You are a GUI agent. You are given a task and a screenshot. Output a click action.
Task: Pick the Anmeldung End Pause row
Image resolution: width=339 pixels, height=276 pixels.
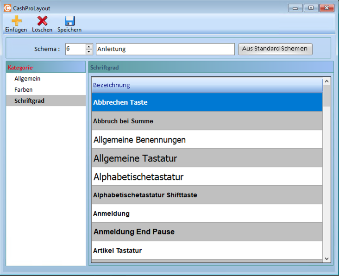click(207, 232)
